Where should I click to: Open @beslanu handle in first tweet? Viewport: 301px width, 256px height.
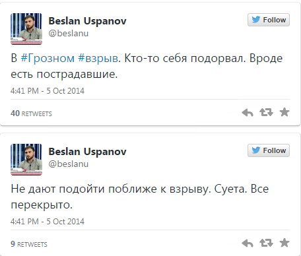[69, 34]
